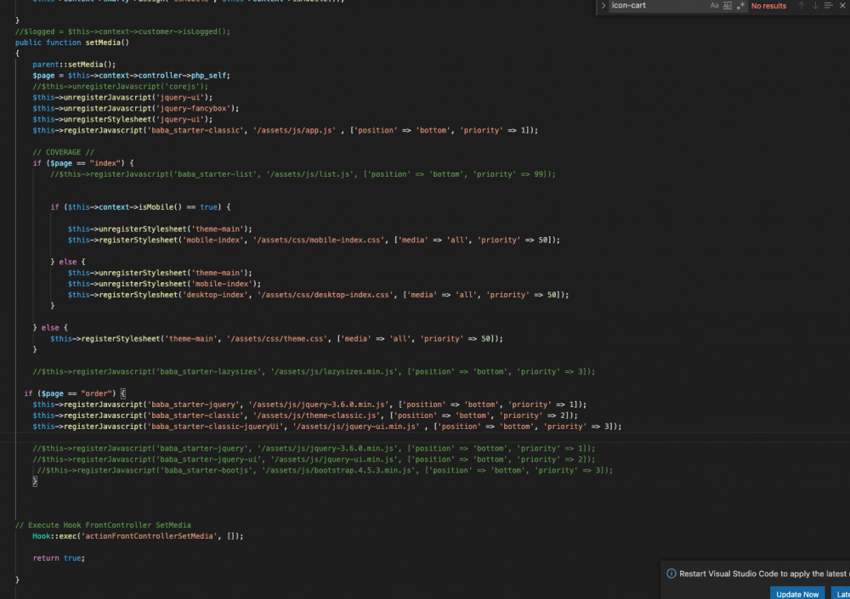Toggle Find in Selection icon
Screen dimensions: 850x599
pyautogui.click(x=829, y=6)
